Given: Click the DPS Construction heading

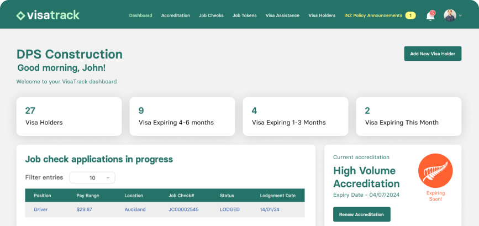Looking at the screenshot, I should click(x=70, y=54).
